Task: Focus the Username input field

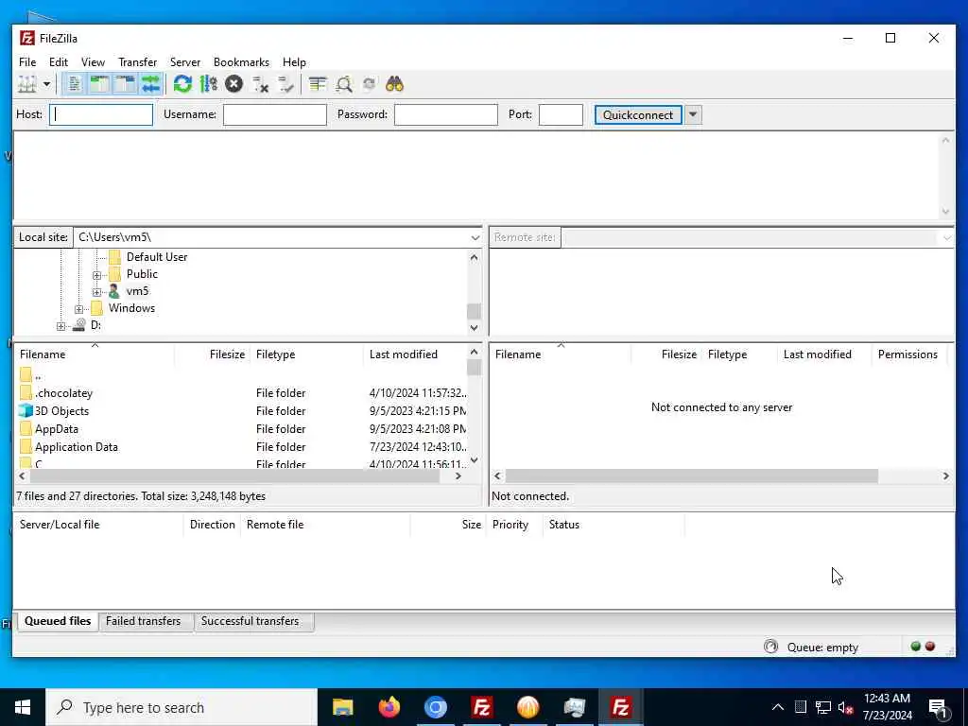Action: [275, 114]
